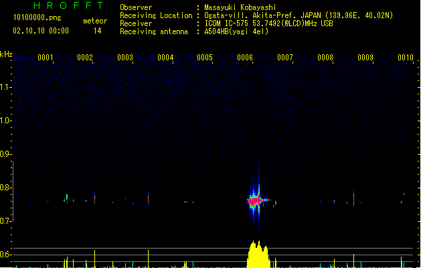Select the 0008 time marker
The height and width of the screenshot is (268, 421).
click(325, 58)
